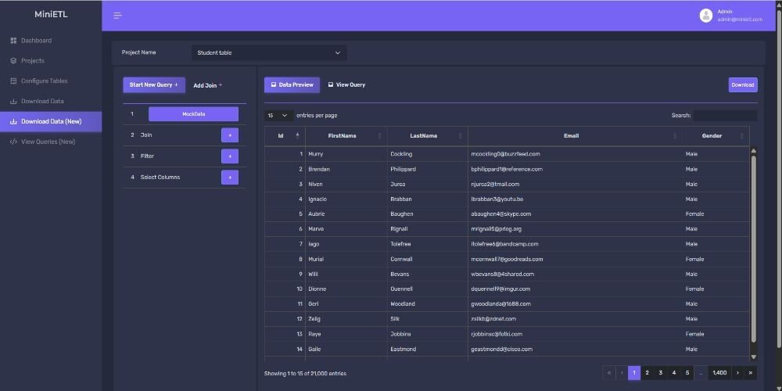Jump to last page double arrow
Image resolution: width=782 pixels, height=391 pixels.
pyautogui.click(x=751, y=373)
